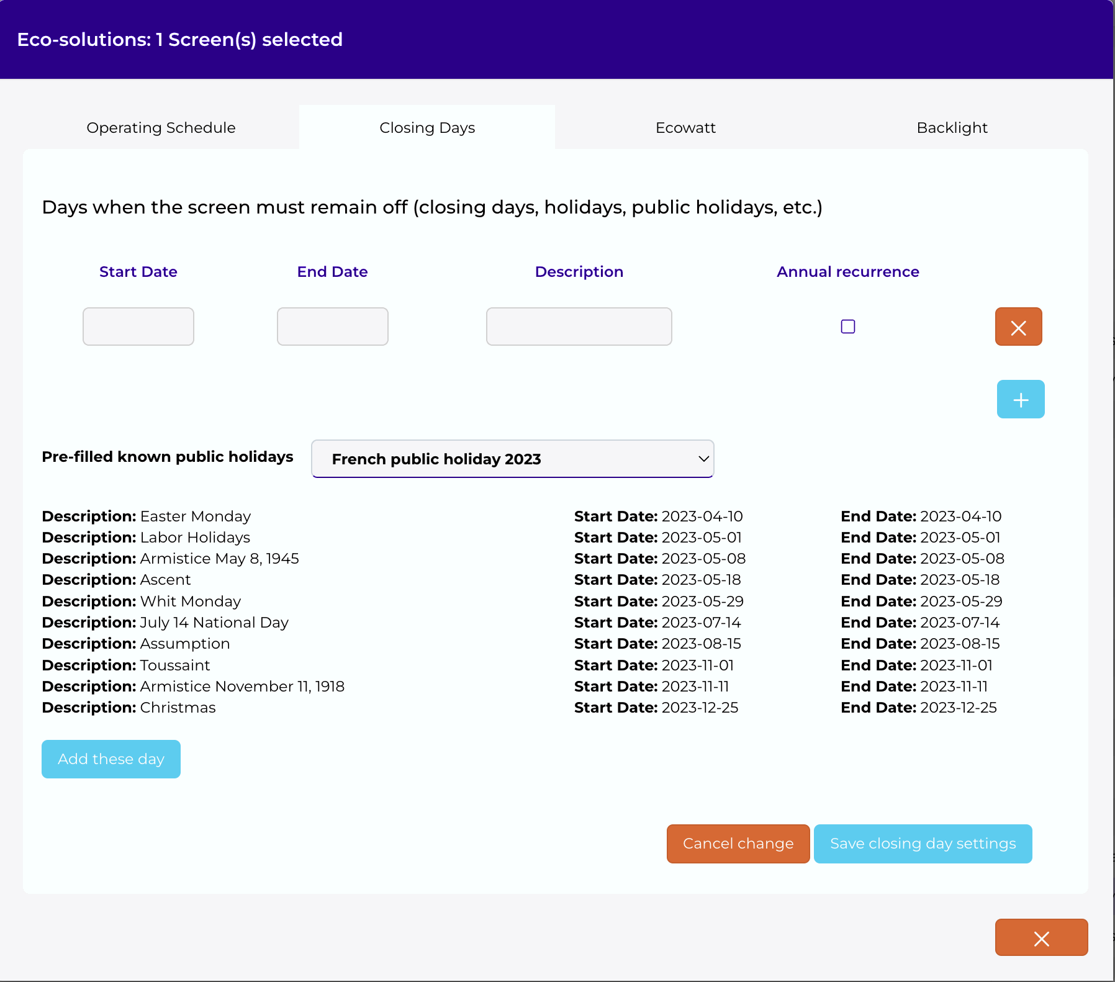1115x982 pixels.
Task: Open the French public holiday 2023 dropdown
Action: point(512,459)
